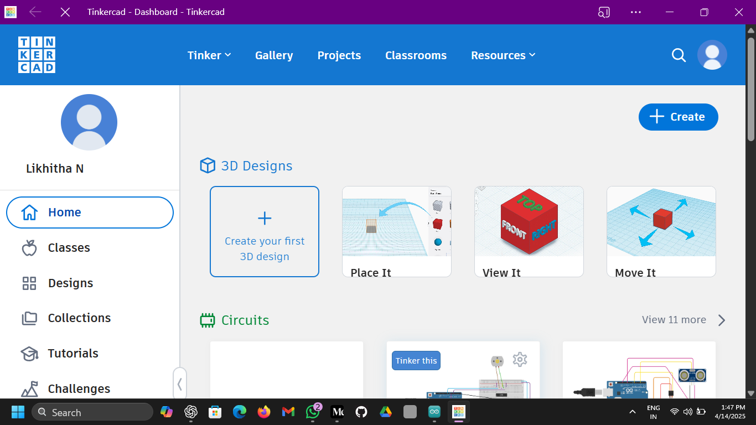This screenshot has width=756, height=425.
Task: Open the blank first circuit card
Action: pos(287,370)
